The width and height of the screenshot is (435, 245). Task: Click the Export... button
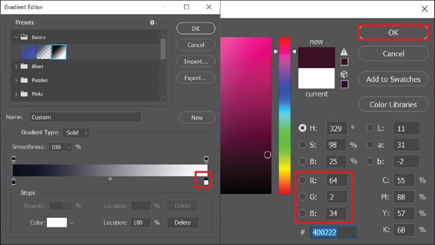pyautogui.click(x=196, y=78)
